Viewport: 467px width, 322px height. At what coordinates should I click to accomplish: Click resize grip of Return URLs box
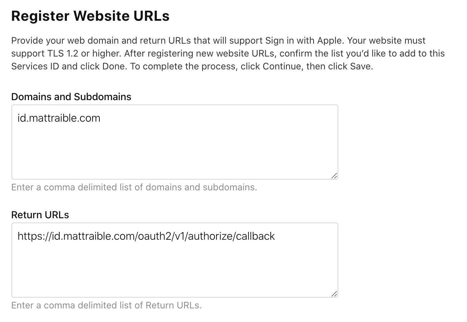334,294
